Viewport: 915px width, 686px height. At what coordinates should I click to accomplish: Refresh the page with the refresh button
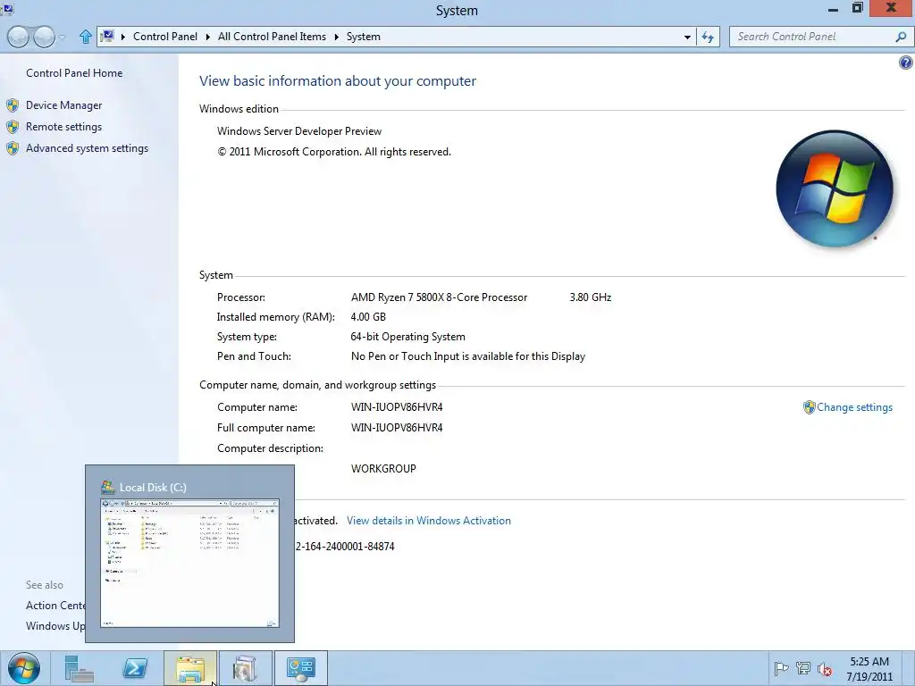(x=708, y=37)
